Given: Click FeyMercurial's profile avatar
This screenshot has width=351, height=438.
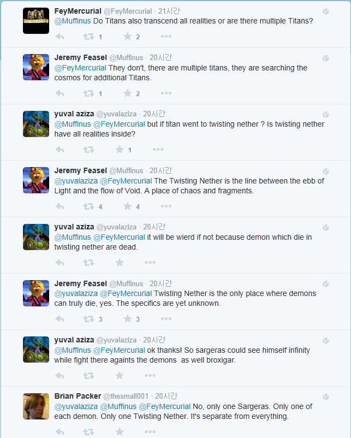Looking at the screenshot, I should tap(36, 21).
